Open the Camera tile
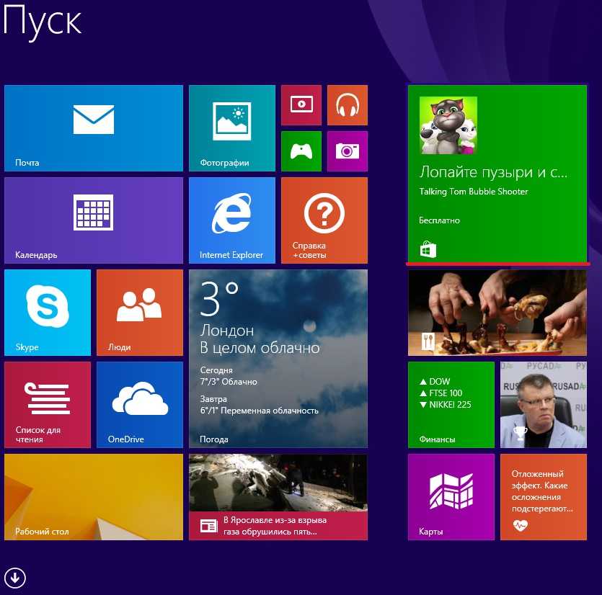 pyautogui.click(x=347, y=151)
